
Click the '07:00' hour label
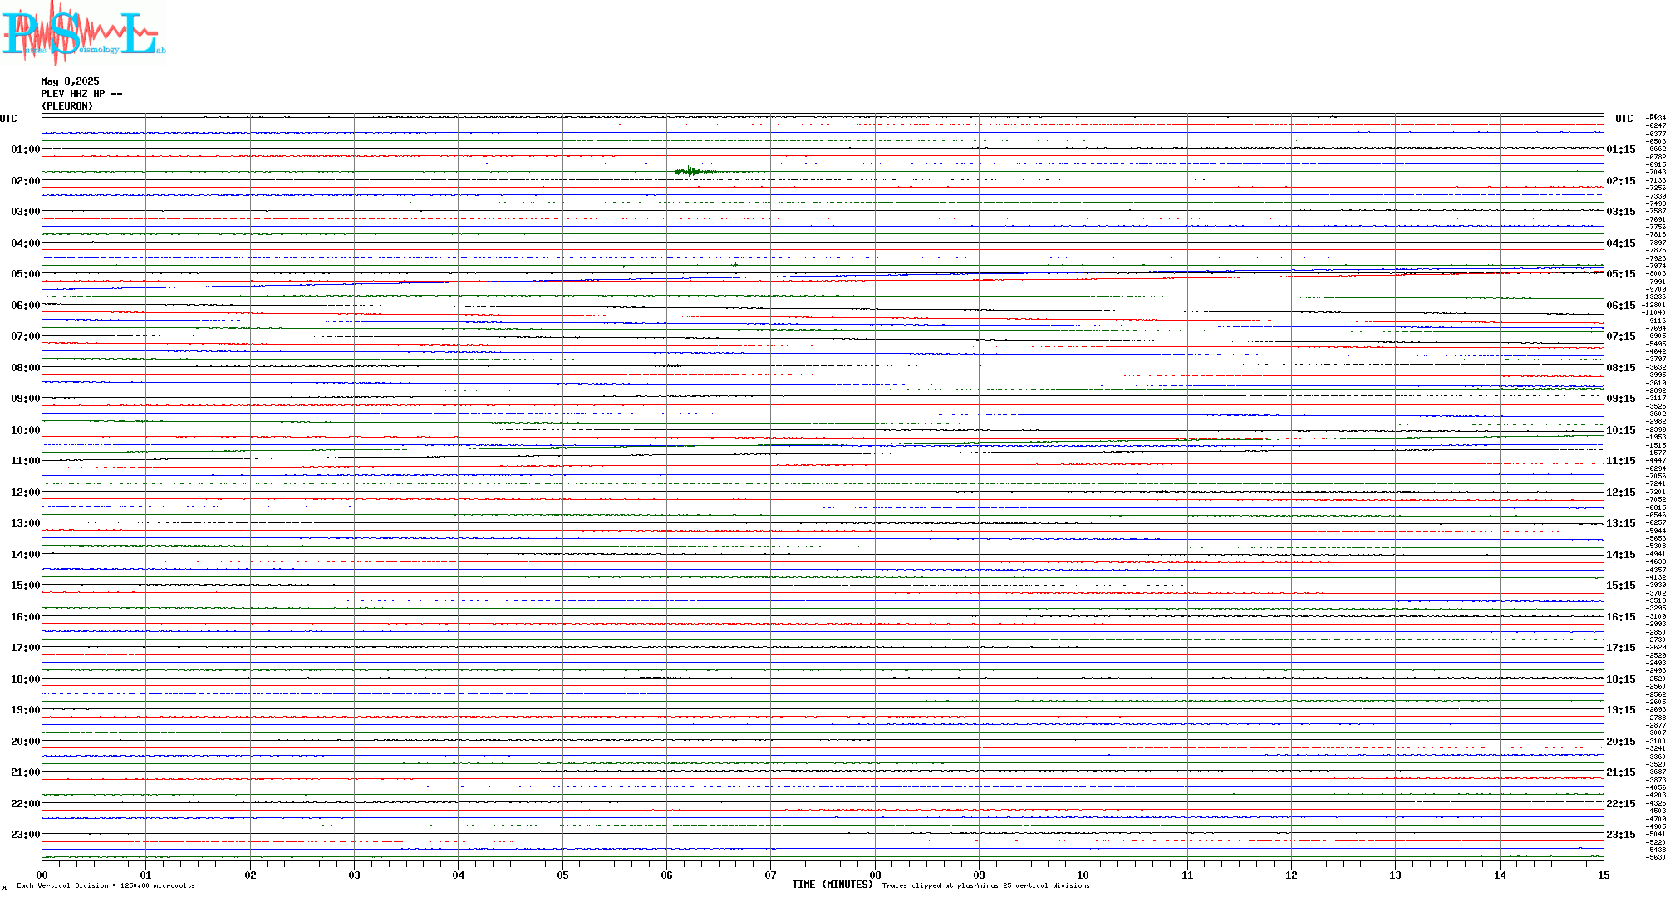tap(26, 336)
